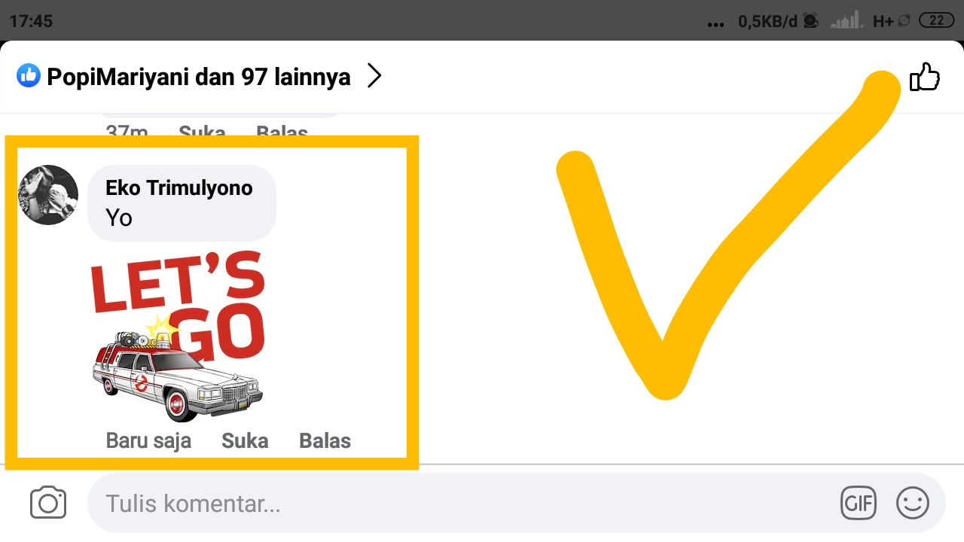Image resolution: width=964 pixels, height=542 pixels.
Task: Like Eko's comment with Suka
Action: pyautogui.click(x=245, y=441)
